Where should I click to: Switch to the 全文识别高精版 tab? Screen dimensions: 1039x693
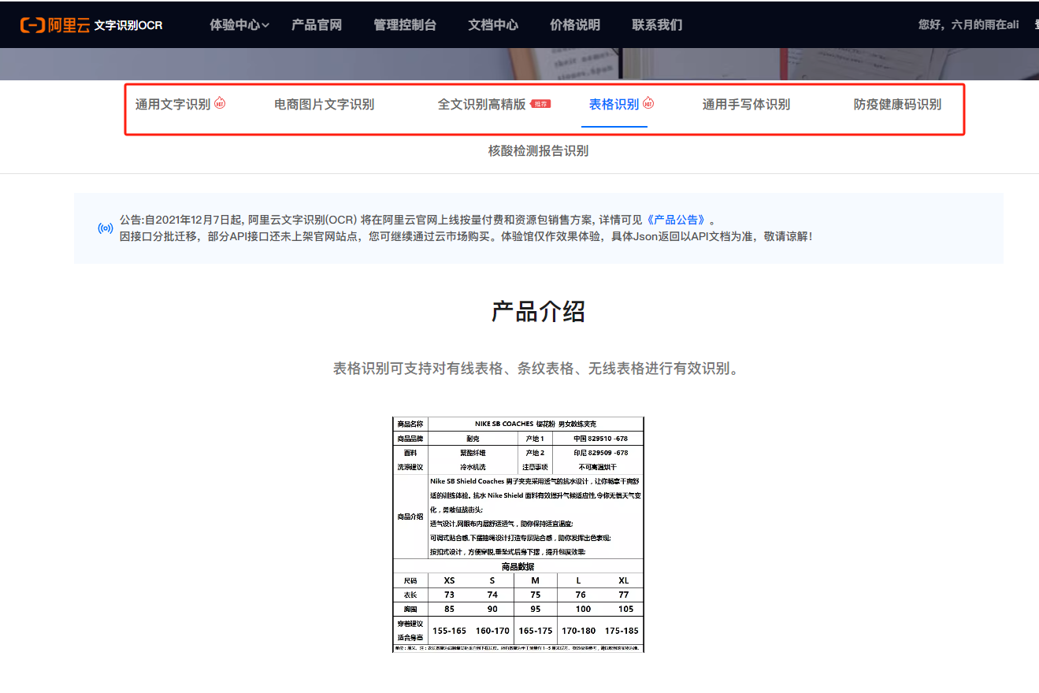(x=481, y=105)
